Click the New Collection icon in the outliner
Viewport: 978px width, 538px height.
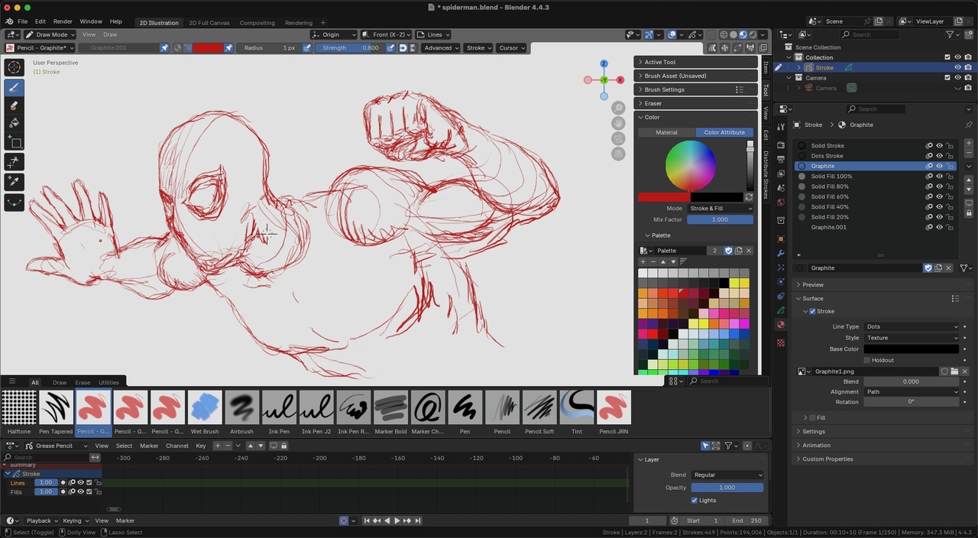[x=969, y=34]
